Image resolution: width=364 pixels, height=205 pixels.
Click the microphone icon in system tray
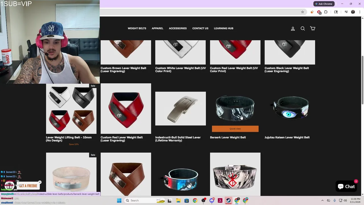coord(334,200)
